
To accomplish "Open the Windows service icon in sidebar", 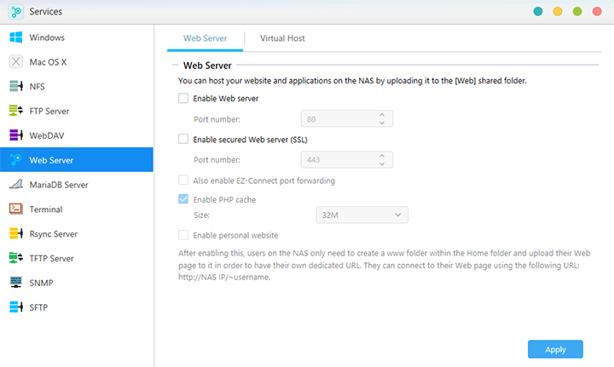I will tap(15, 37).
